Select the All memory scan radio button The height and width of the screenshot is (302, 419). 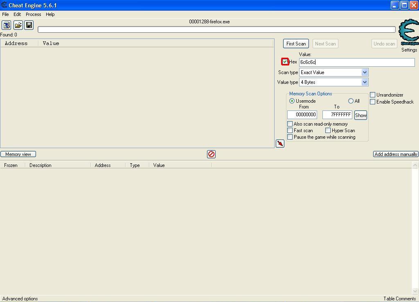[x=351, y=101]
